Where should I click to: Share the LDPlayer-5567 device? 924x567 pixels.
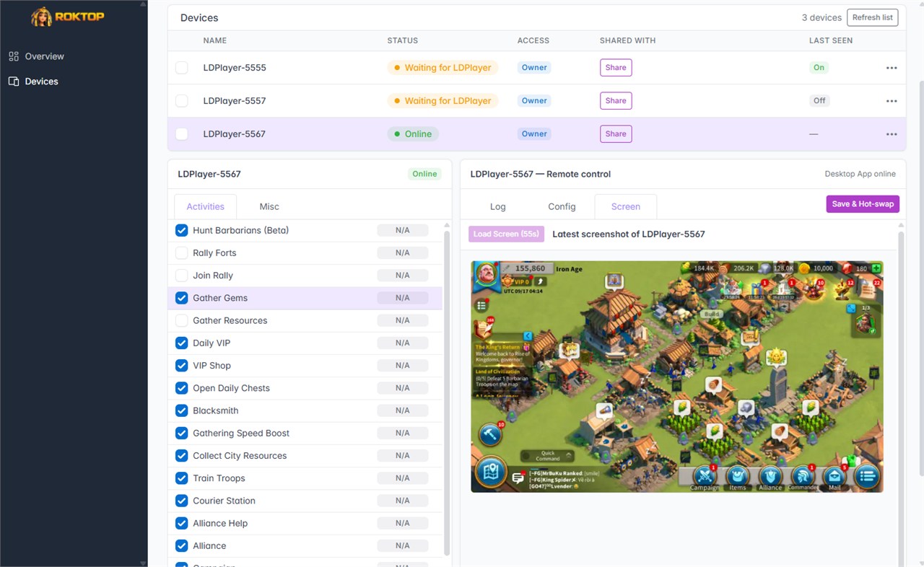[x=616, y=134]
